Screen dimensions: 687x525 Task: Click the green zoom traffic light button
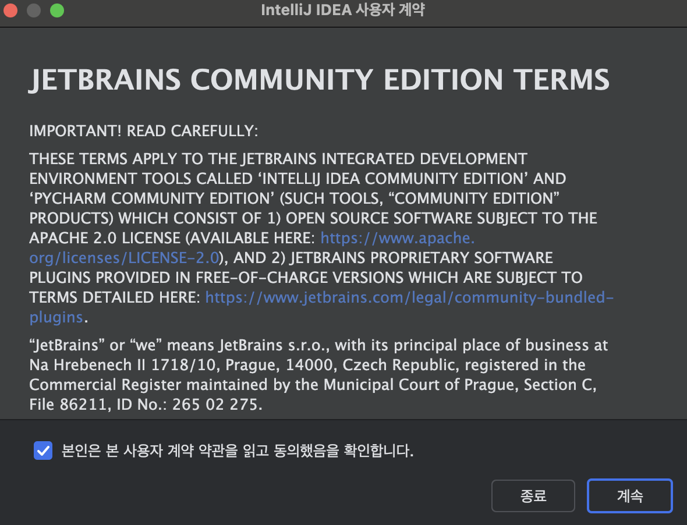56,10
